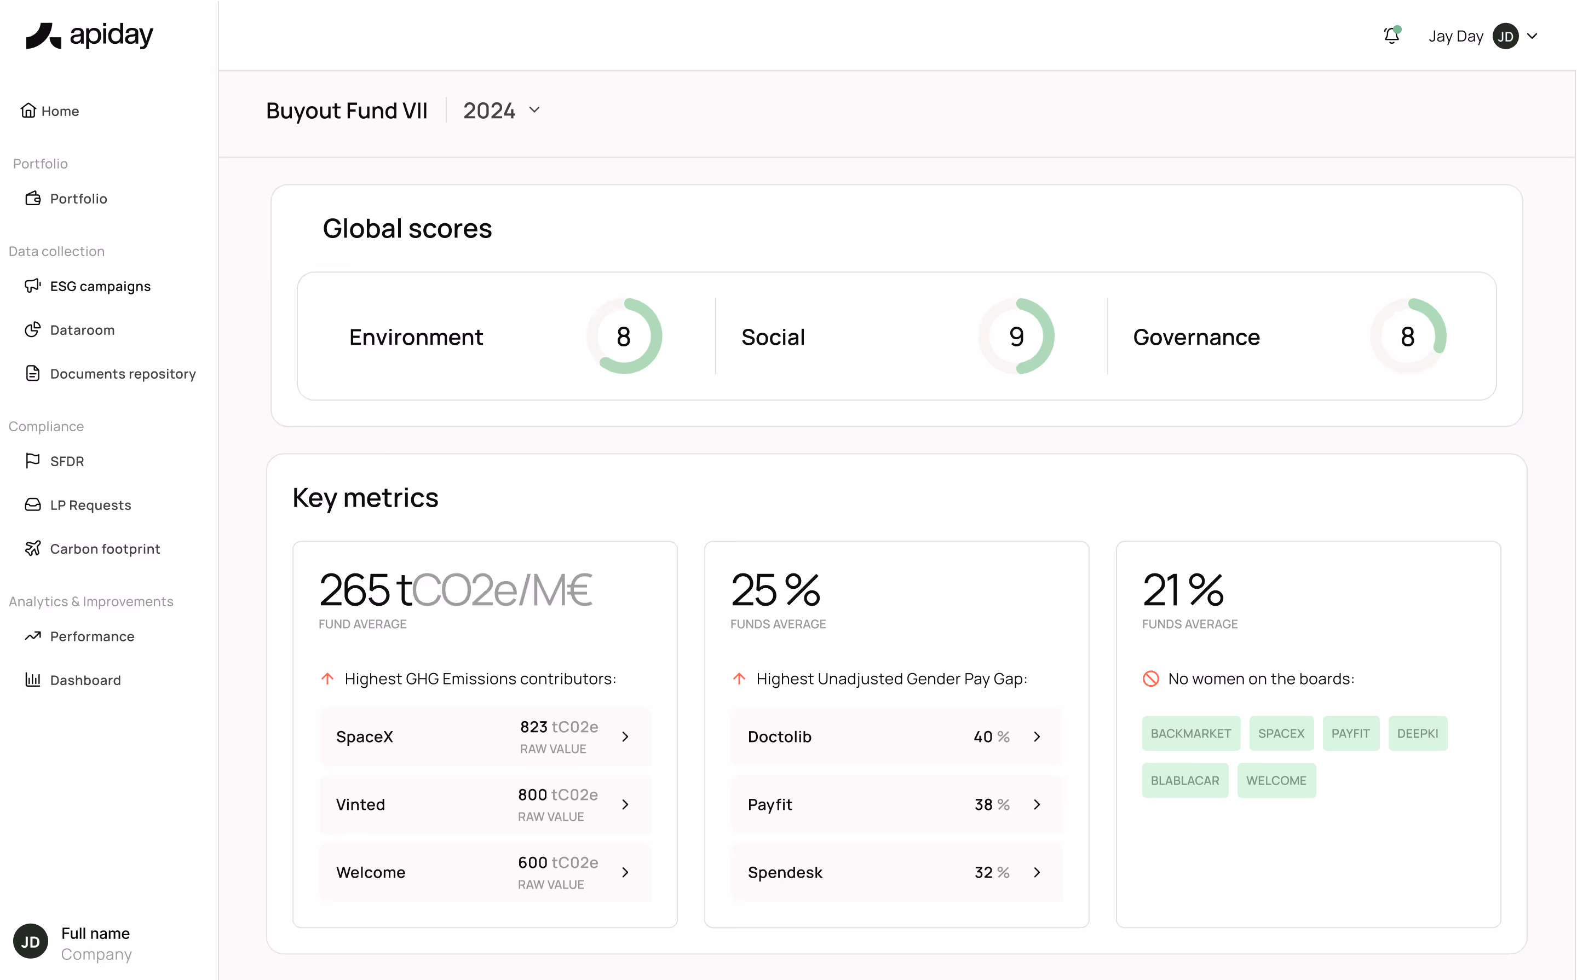
Task: Expand the SpaceX emissions row chevron
Action: [x=625, y=737]
